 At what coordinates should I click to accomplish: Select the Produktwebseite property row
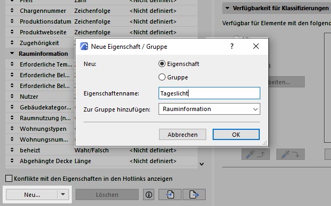tap(101, 32)
